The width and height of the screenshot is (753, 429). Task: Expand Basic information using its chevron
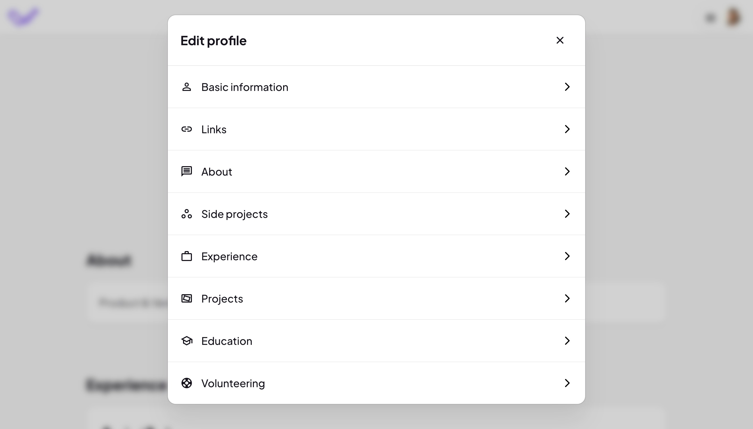click(x=567, y=87)
